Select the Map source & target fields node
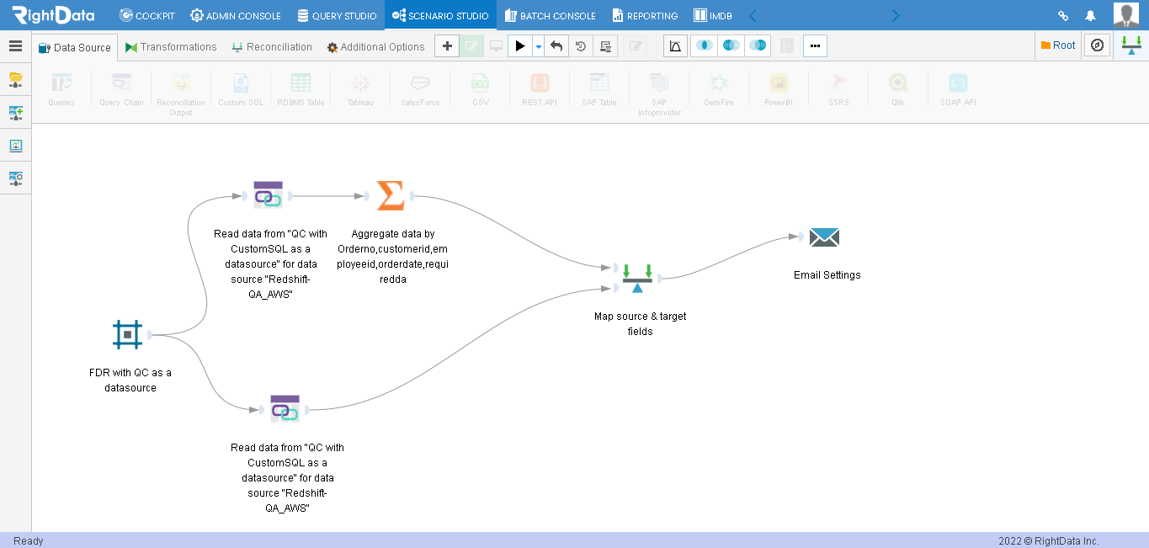The height and width of the screenshot is (548, 1149). [x=637, y=279]
